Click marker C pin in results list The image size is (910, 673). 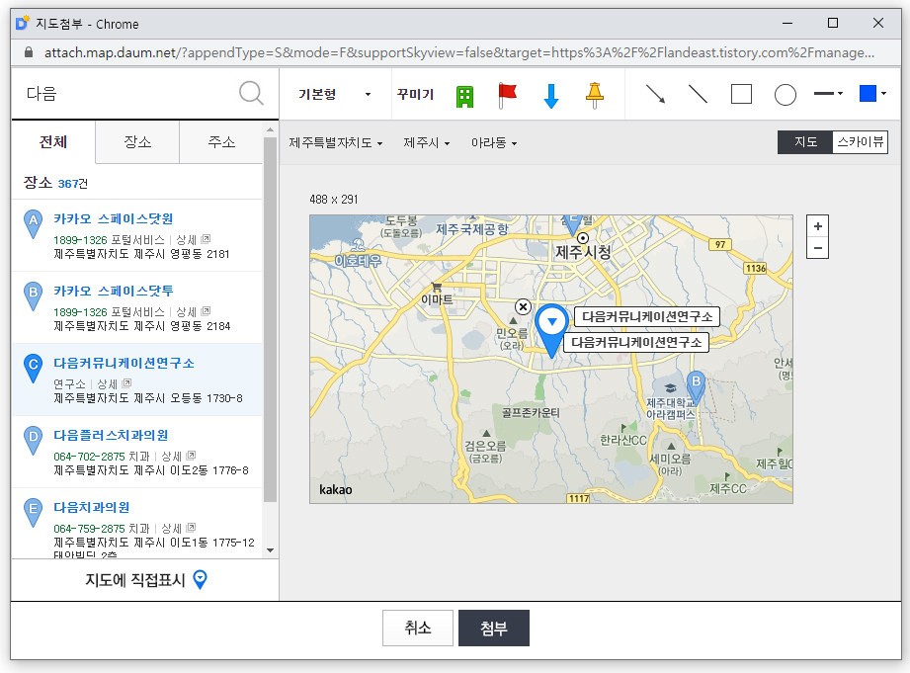(x=33, y=369)
